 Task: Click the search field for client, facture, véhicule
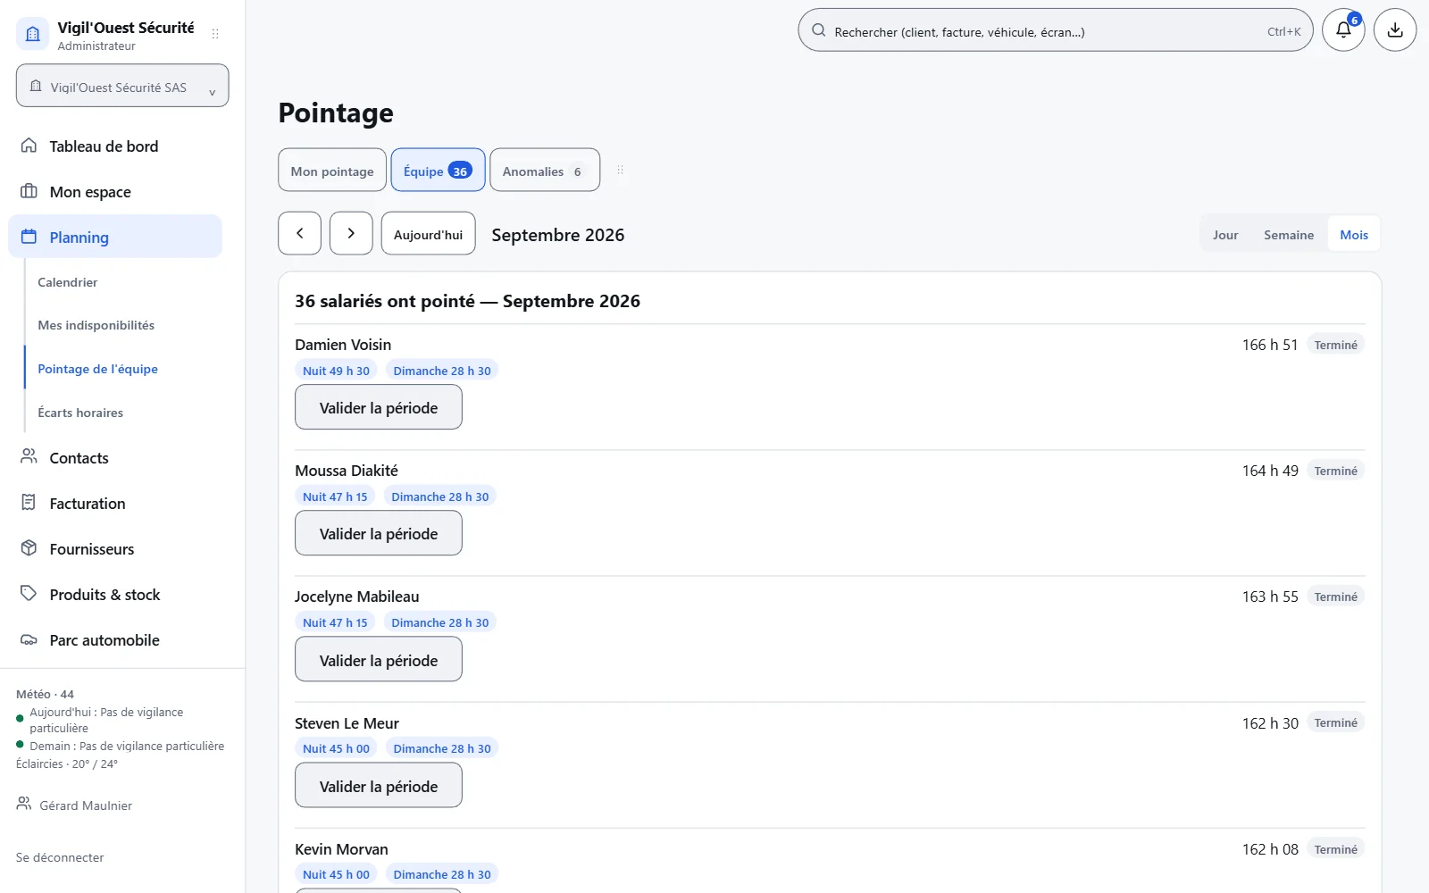(1055, 30)
